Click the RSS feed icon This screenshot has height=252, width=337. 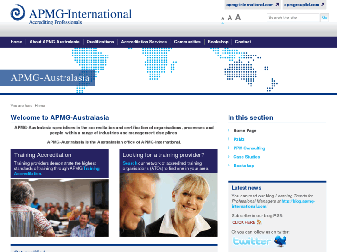pyautogui.click(x=259, y=222)
